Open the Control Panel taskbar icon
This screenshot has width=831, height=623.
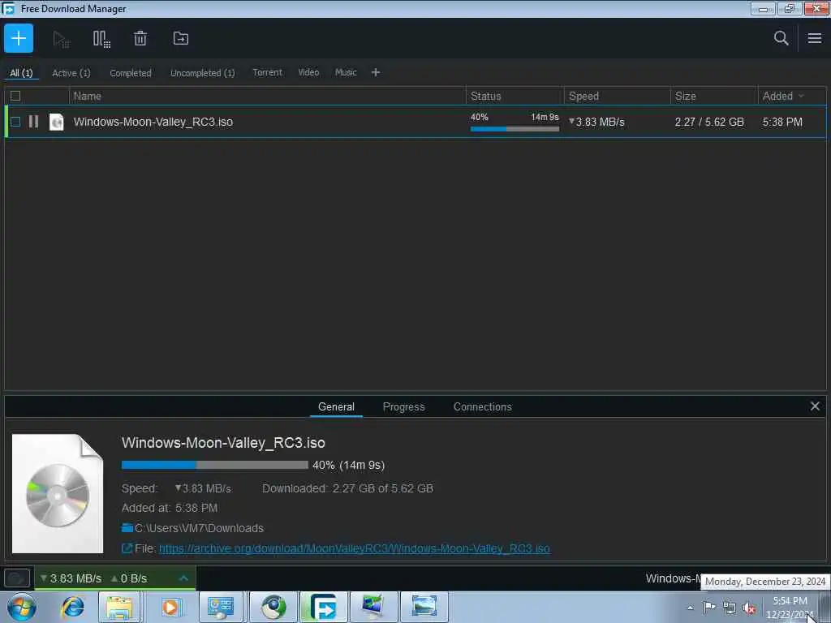[221, 607]
